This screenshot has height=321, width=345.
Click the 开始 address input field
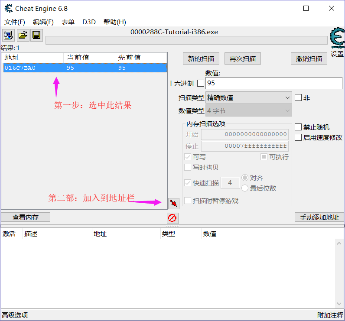click(245, 134)
